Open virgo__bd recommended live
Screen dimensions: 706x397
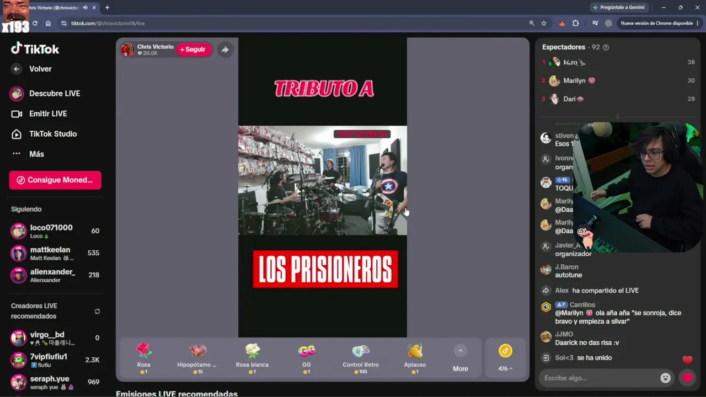tap(55, 338)
